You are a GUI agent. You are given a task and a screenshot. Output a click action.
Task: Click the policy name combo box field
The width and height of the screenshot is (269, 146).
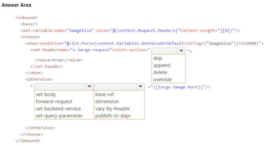[64, 87]
